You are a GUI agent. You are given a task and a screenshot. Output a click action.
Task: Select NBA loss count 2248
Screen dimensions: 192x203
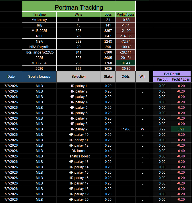pos(108,42)
